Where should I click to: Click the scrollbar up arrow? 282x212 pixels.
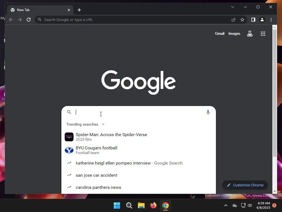point(275,27)
